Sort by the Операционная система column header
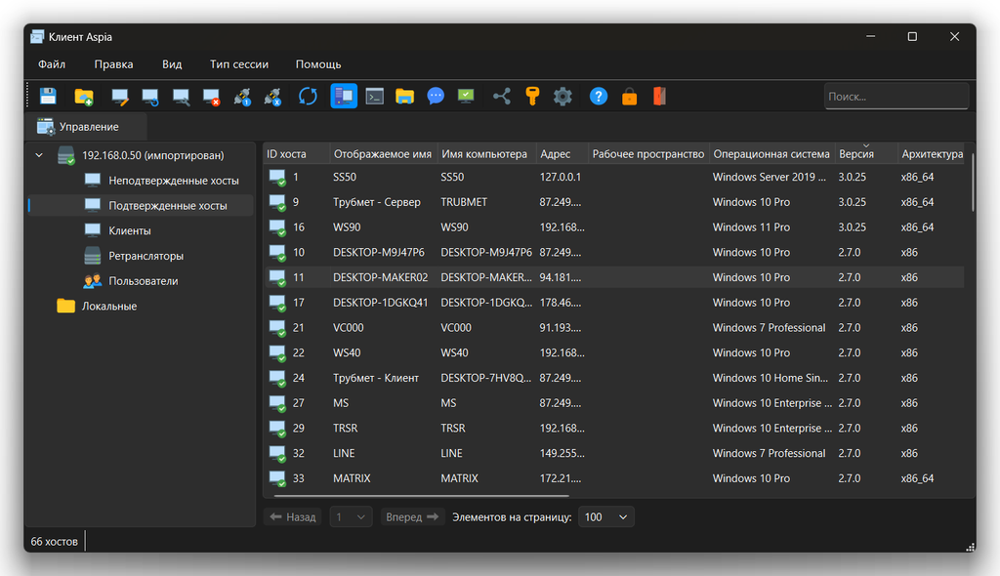1000x576 pixels. click(x=771, y=153)
